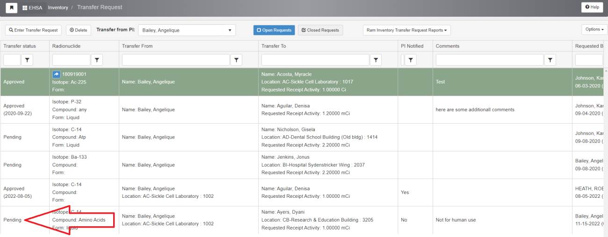
Task: Open the Transfer From column filter icon
Action: point(237,60)
